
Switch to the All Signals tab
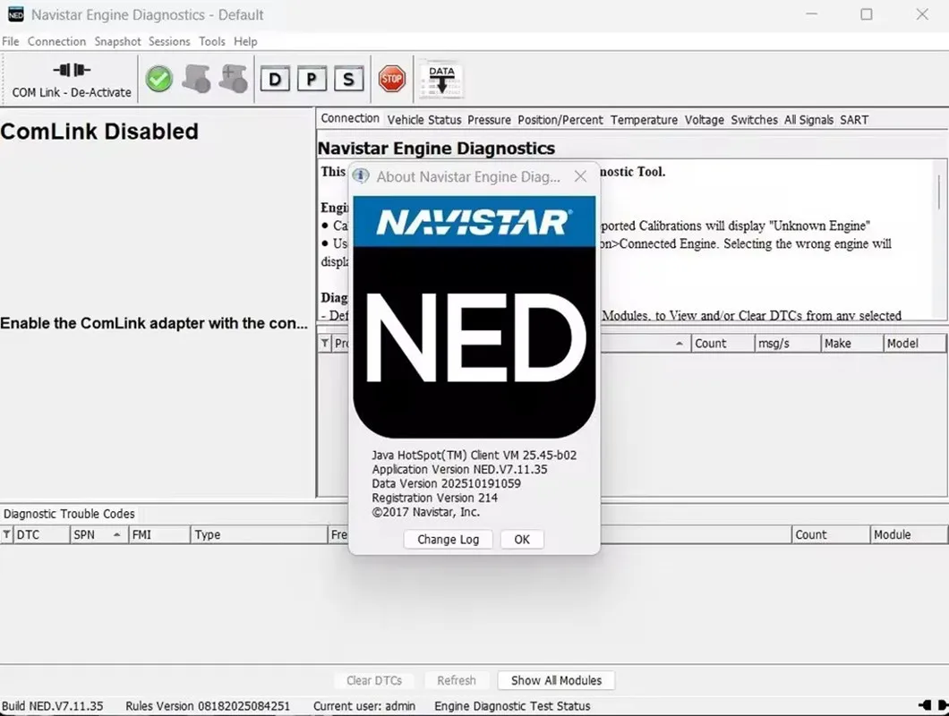point(808,120)
